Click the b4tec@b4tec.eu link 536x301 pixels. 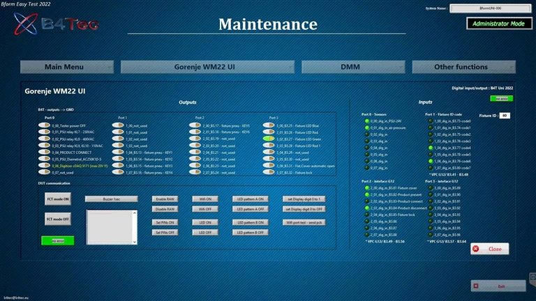tap(16, 298)
